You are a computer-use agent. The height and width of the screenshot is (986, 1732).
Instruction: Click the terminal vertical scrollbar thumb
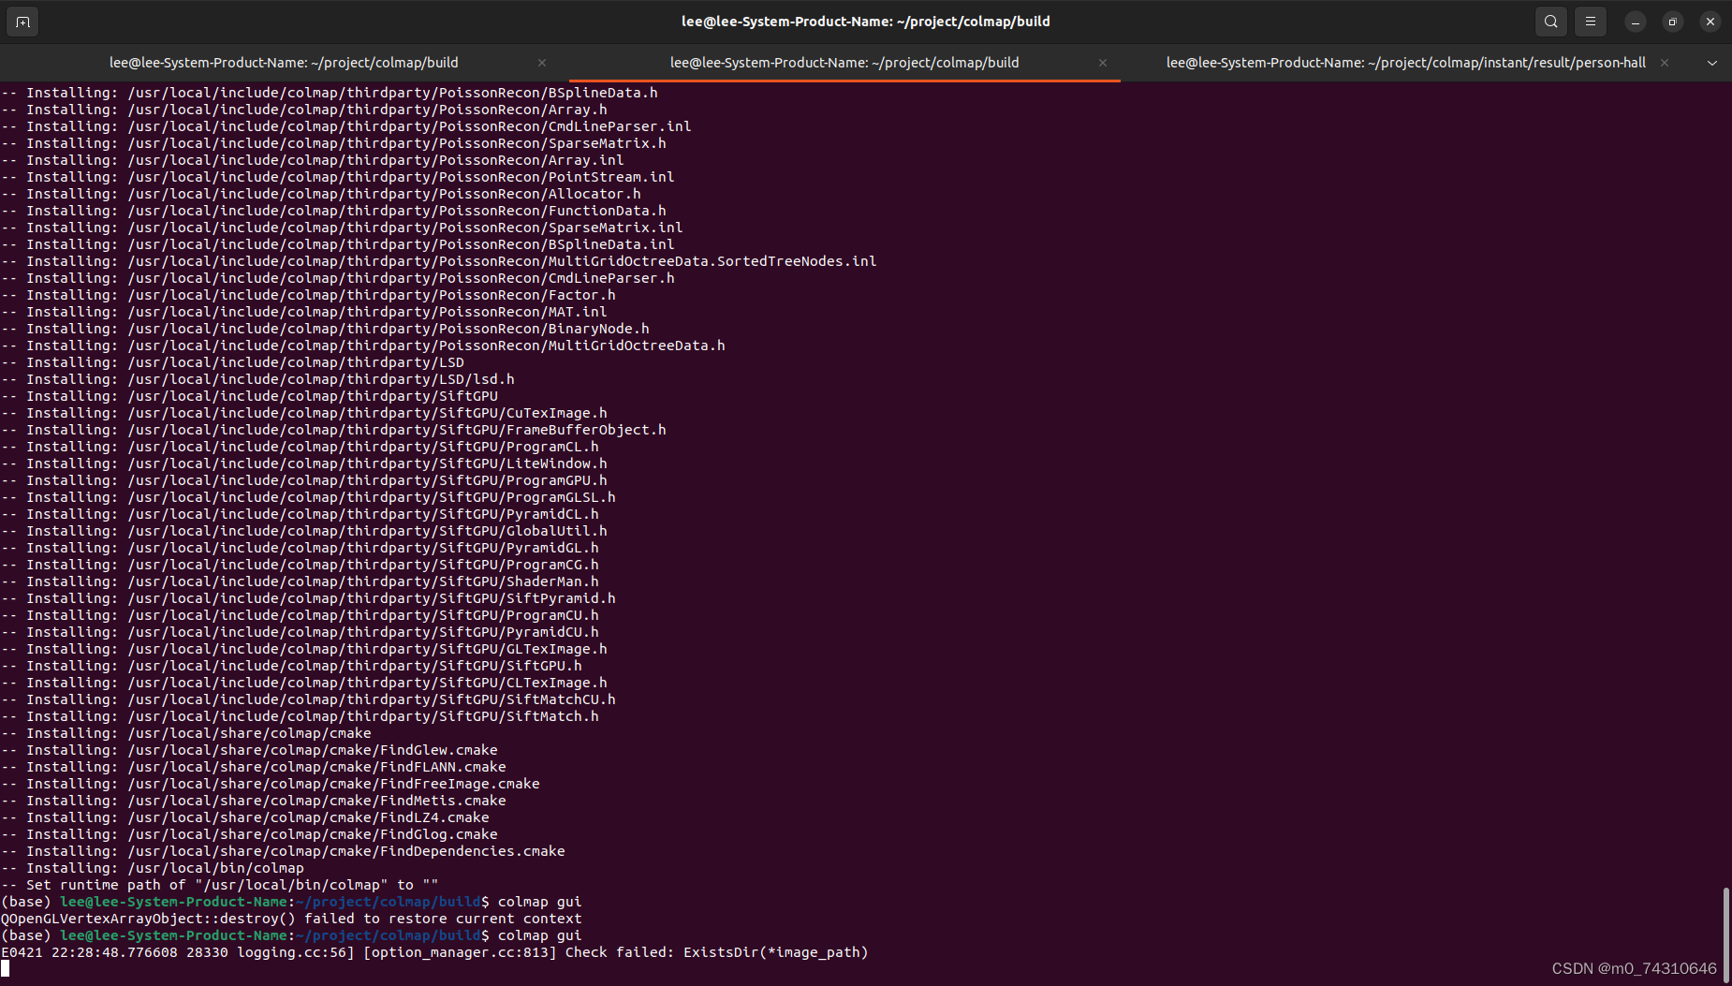1725,934
